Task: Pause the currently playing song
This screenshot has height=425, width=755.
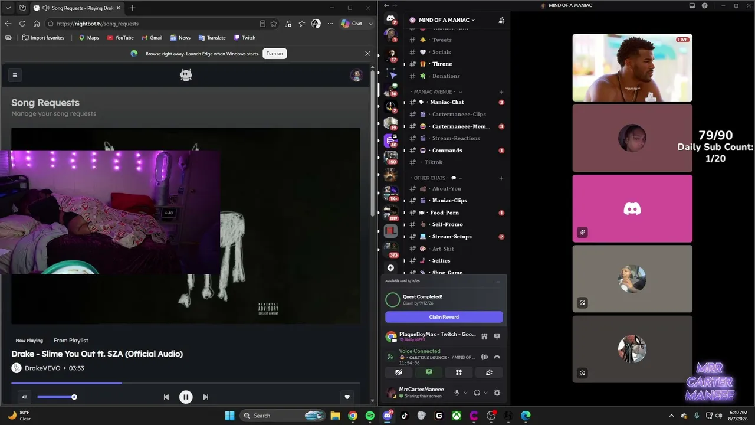Action: click(x=186, y=397)
